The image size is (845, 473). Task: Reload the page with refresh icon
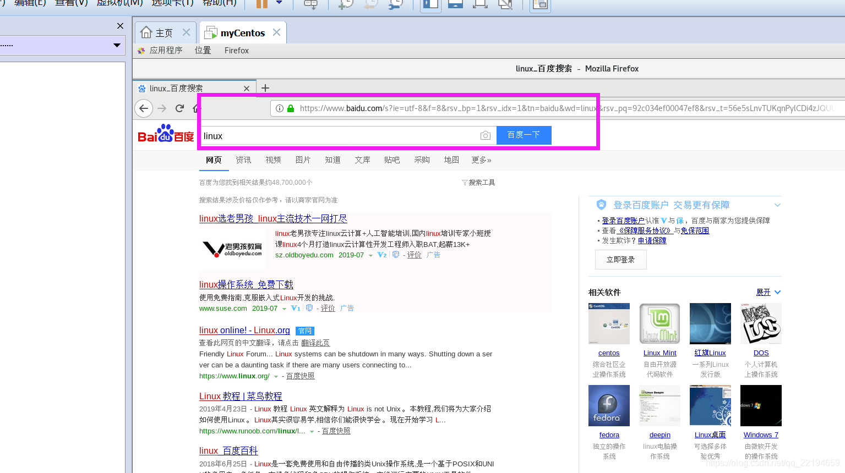tap(179, 108)
